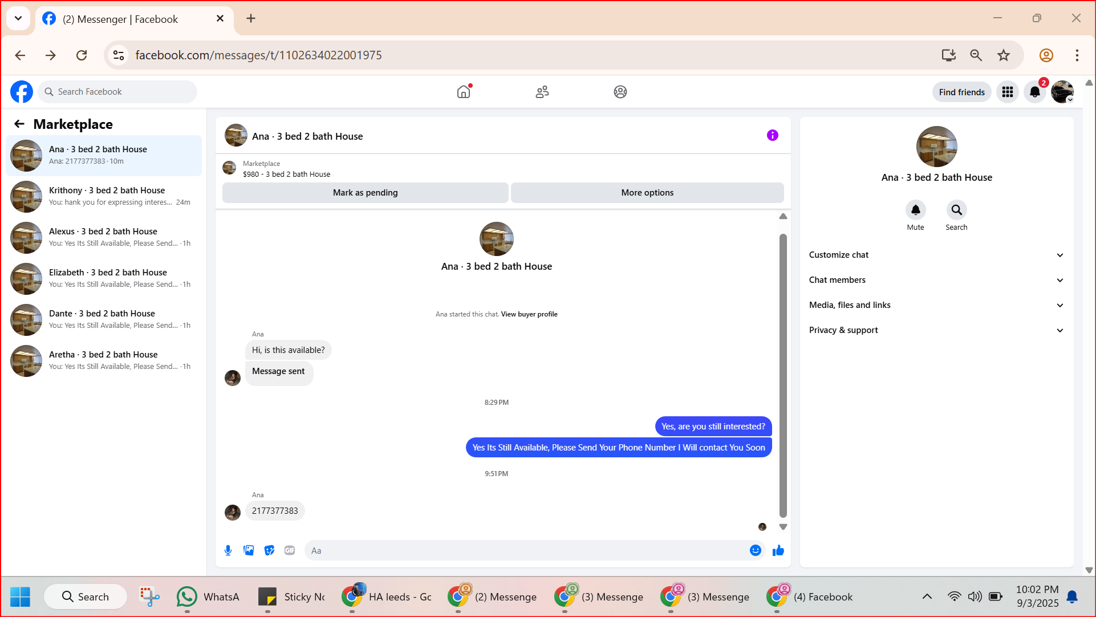Switch to the Messenger | Facebook tab
The width and height of the screenshot is (1096, 617).
click(x=135, y=19)
